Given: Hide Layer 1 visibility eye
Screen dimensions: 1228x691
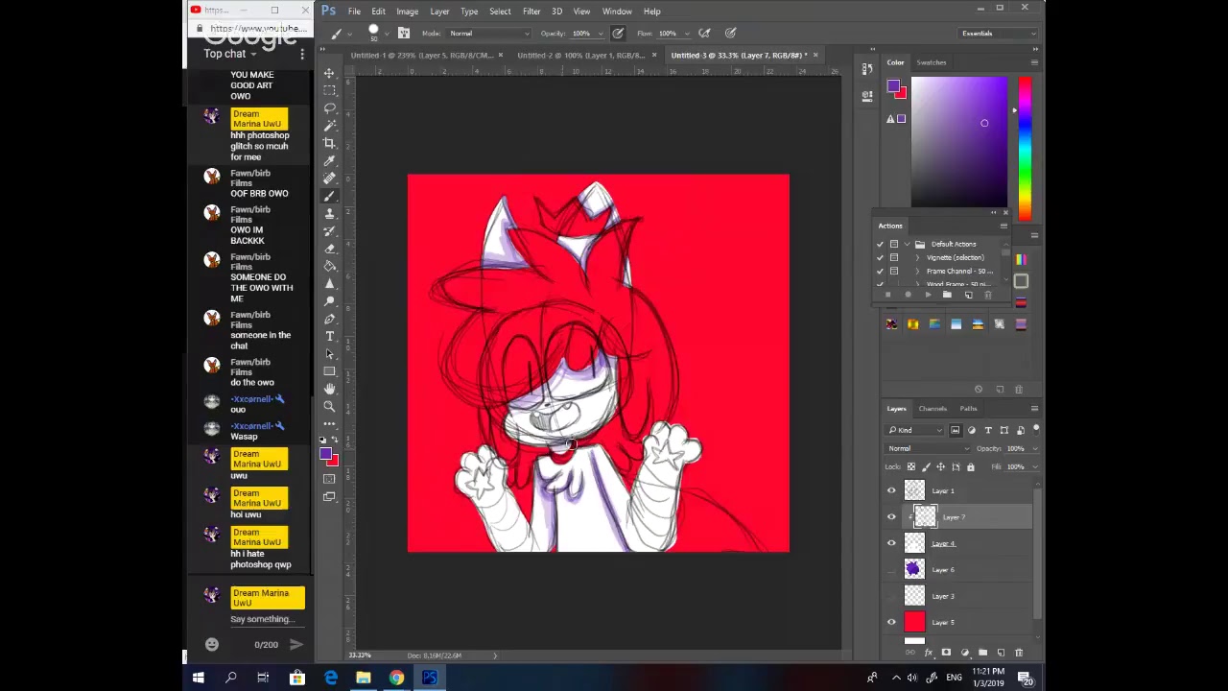Looking at the screenshot, I should tap(891, 491).
